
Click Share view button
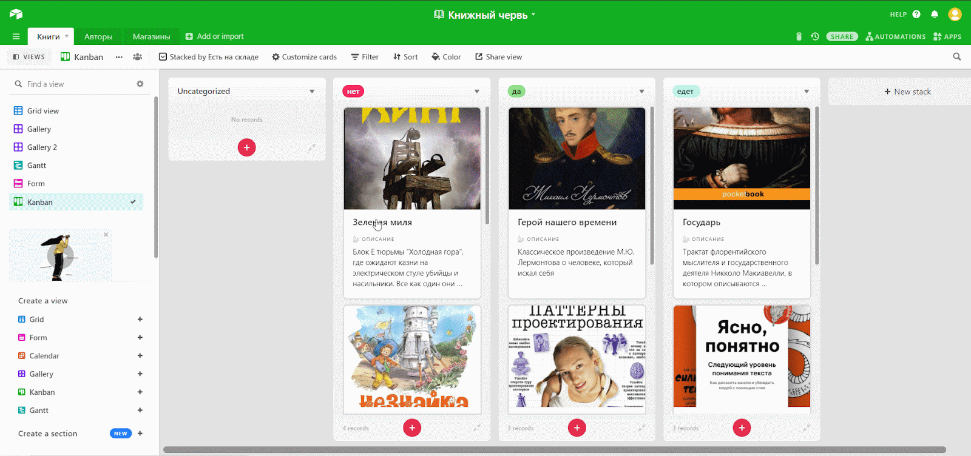(x=498, y=57)
